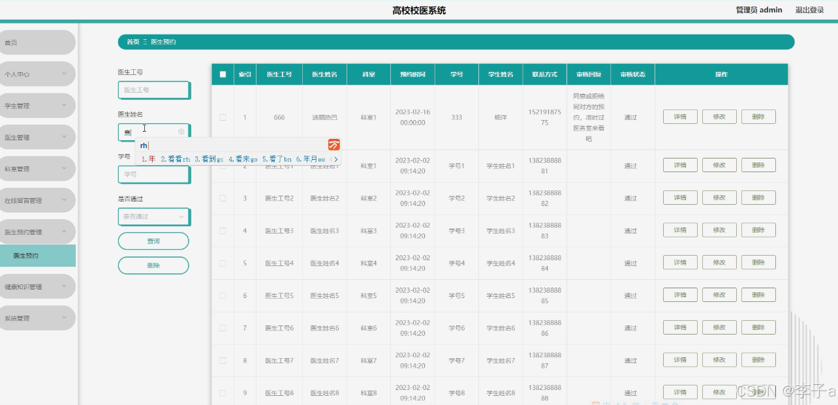Open the 是否通过 dropdown filter

(x=154, y=217)
